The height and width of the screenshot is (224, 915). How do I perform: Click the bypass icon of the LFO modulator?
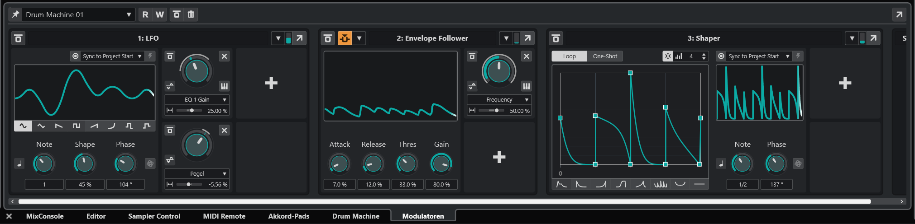point(18,38)
